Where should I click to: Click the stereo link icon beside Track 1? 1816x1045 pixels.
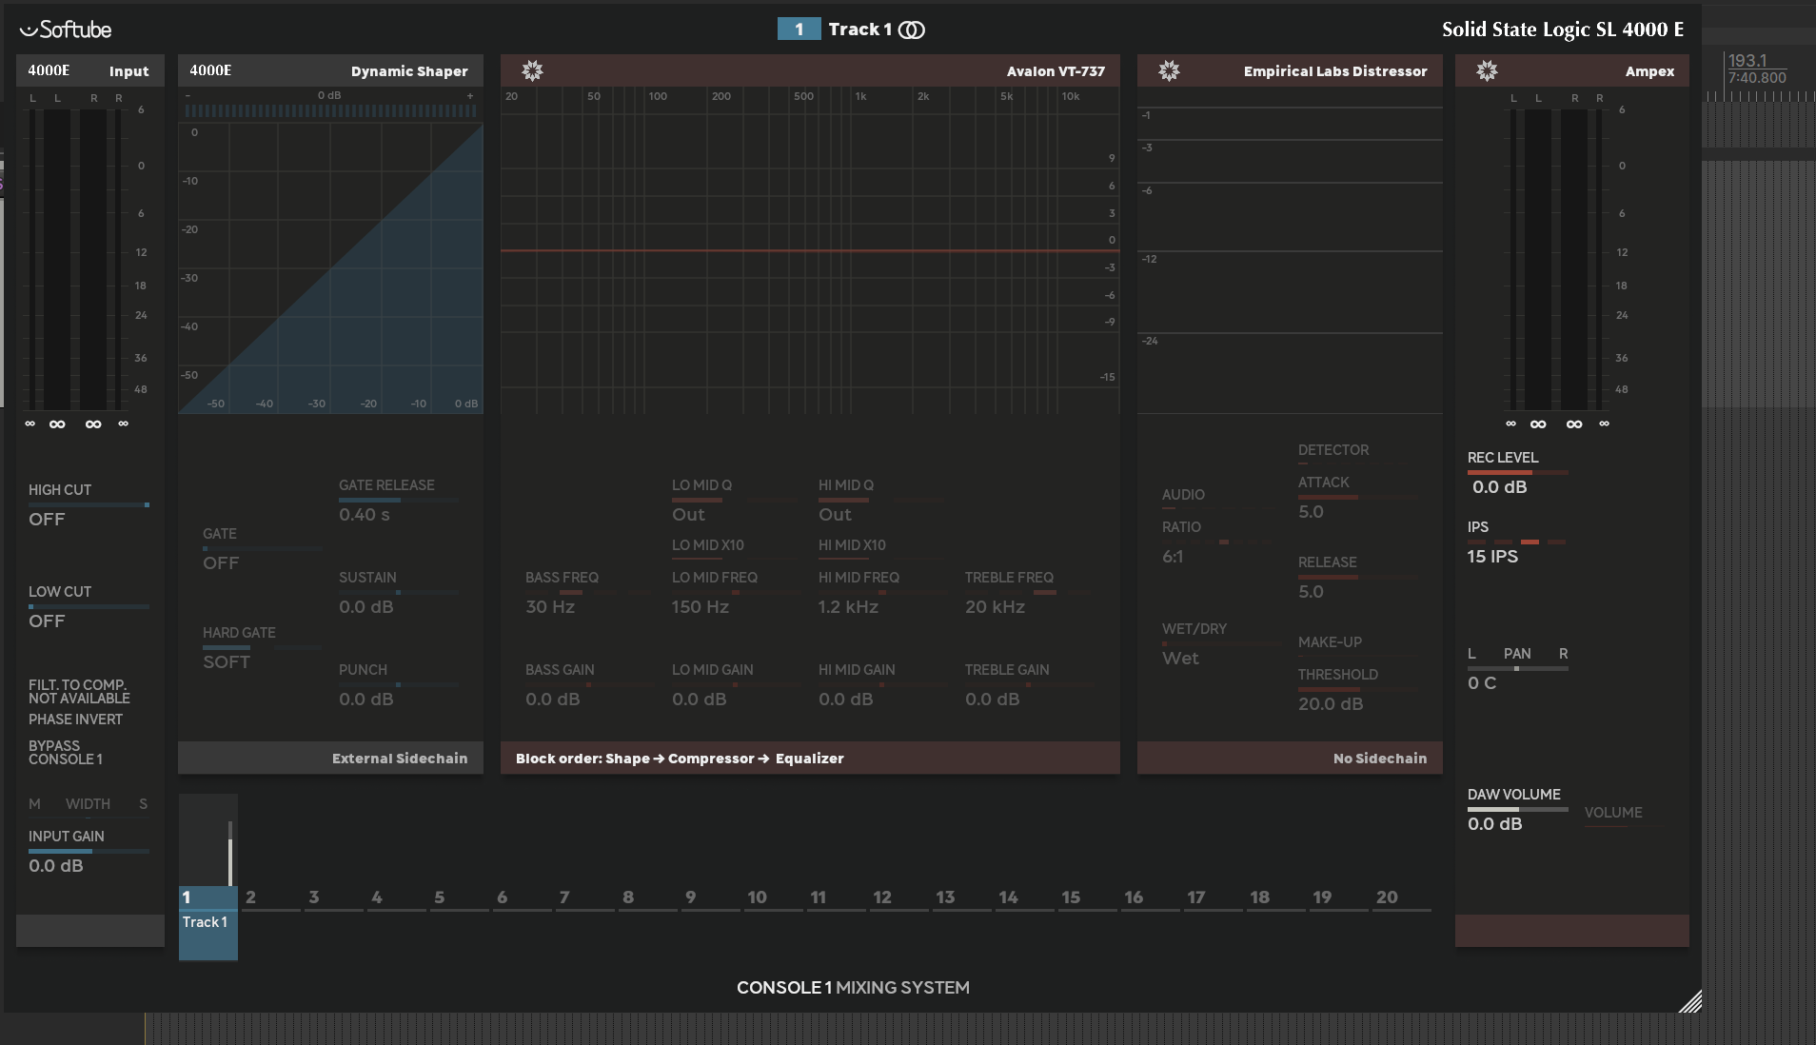pos(912,30)
